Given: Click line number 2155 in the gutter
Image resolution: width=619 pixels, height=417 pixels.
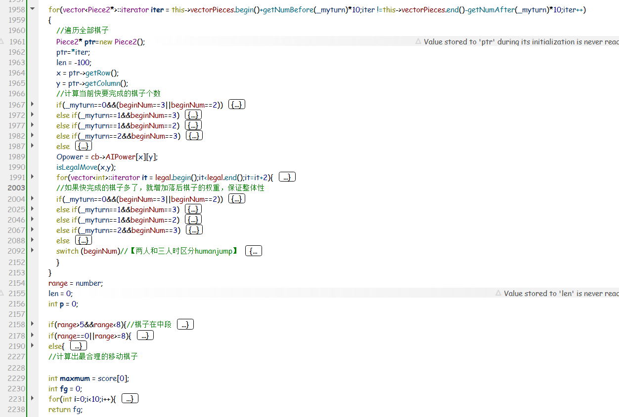Looking at the screenshot, I should coord(17,294).
